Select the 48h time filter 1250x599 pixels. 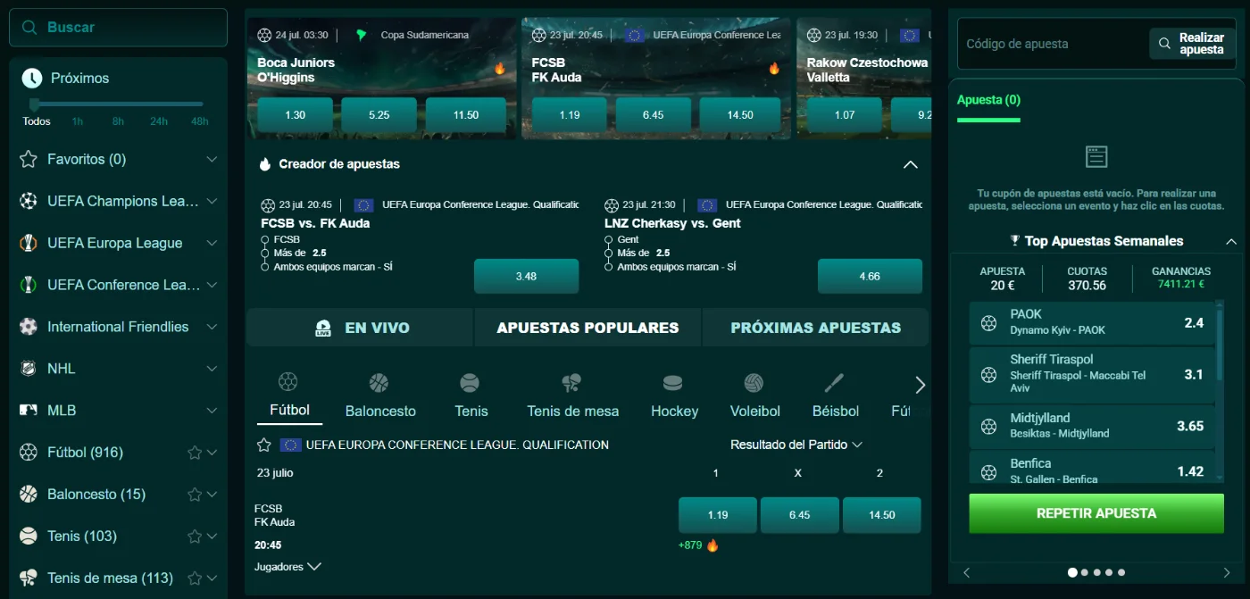[199, 121]
